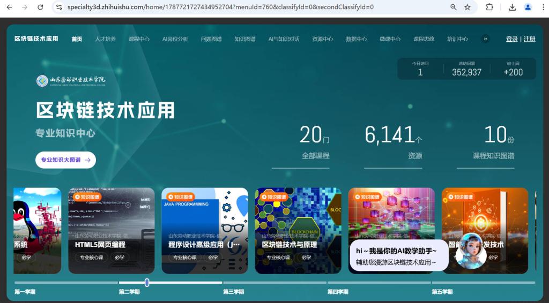The height and width of the screenshot is (303, 549).
Task: Click the 总访问量 352,937 counter
Action: (466, 69)
